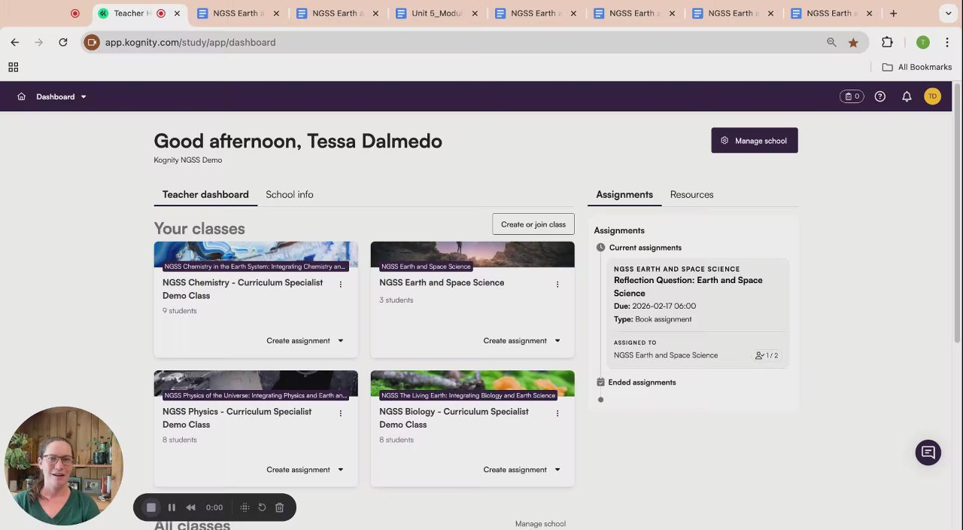This screenshot has height=530, width=963.
Task: Reload the page with the refresh icon
Action: (63, 42)
